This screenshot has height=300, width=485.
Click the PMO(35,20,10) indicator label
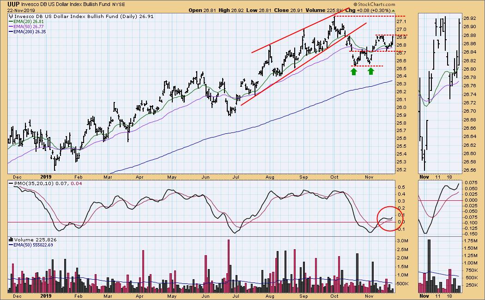click(x=34, y=184)
